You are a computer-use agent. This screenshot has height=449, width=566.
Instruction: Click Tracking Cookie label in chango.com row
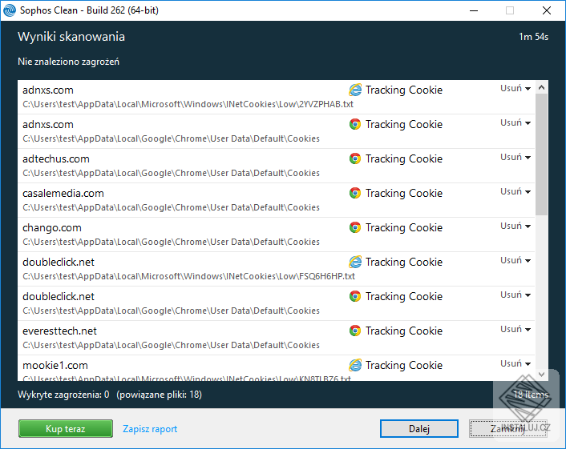coord(404,227)
